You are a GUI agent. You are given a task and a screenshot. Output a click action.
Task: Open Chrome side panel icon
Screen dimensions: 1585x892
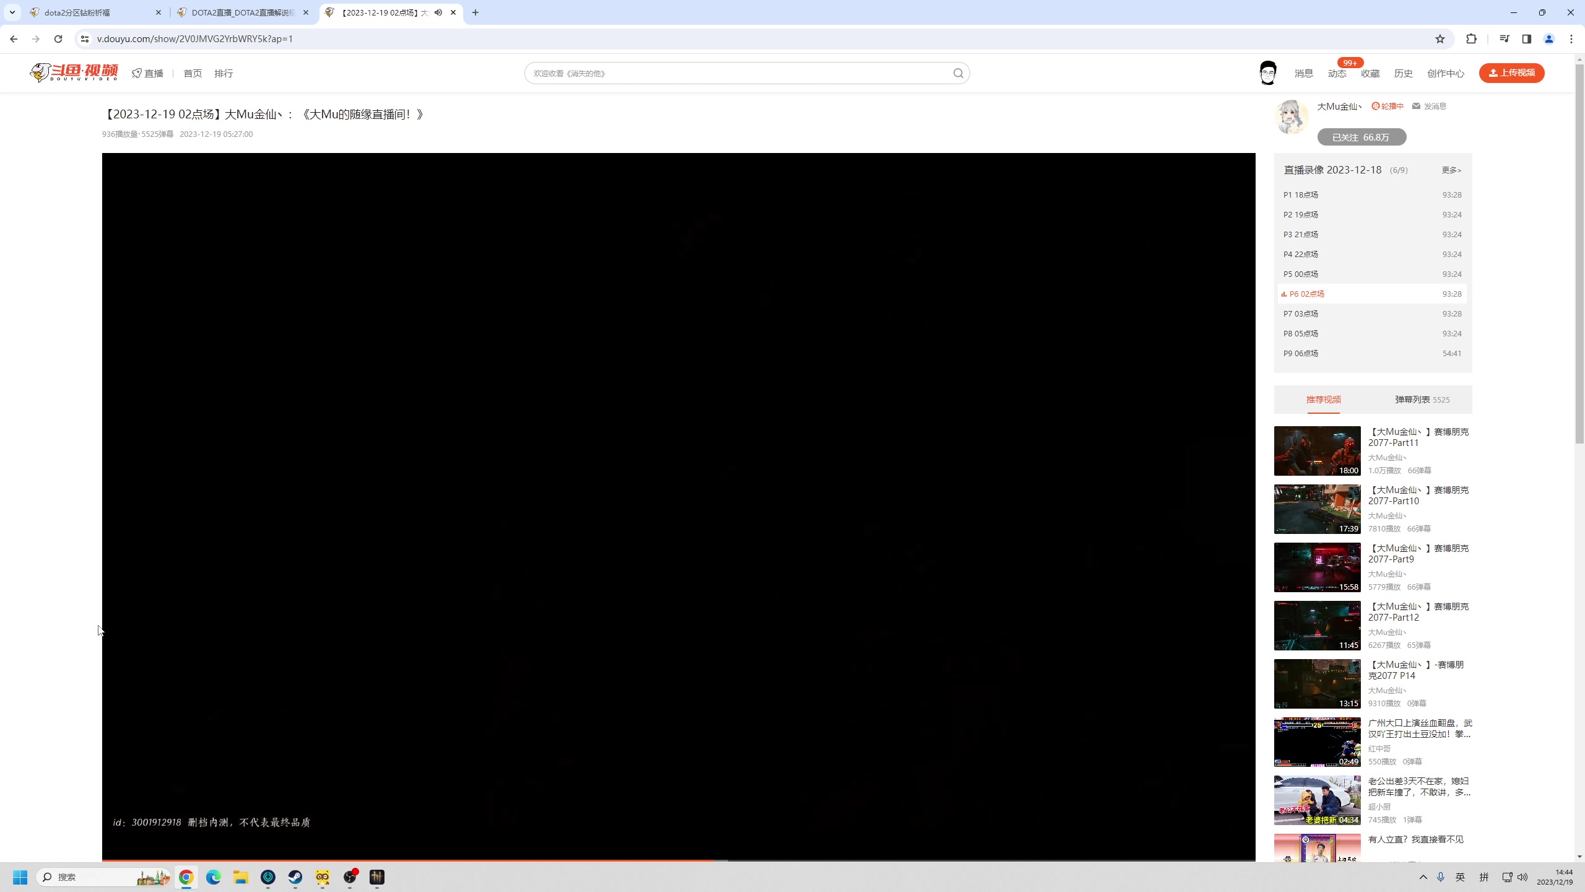click(1526, 39)
